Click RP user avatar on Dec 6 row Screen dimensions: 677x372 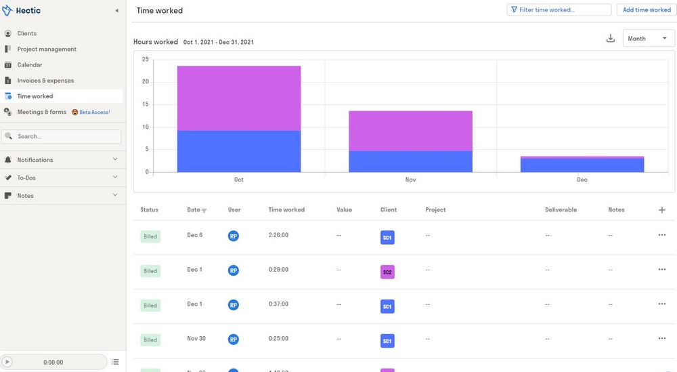tap(233, 236)
